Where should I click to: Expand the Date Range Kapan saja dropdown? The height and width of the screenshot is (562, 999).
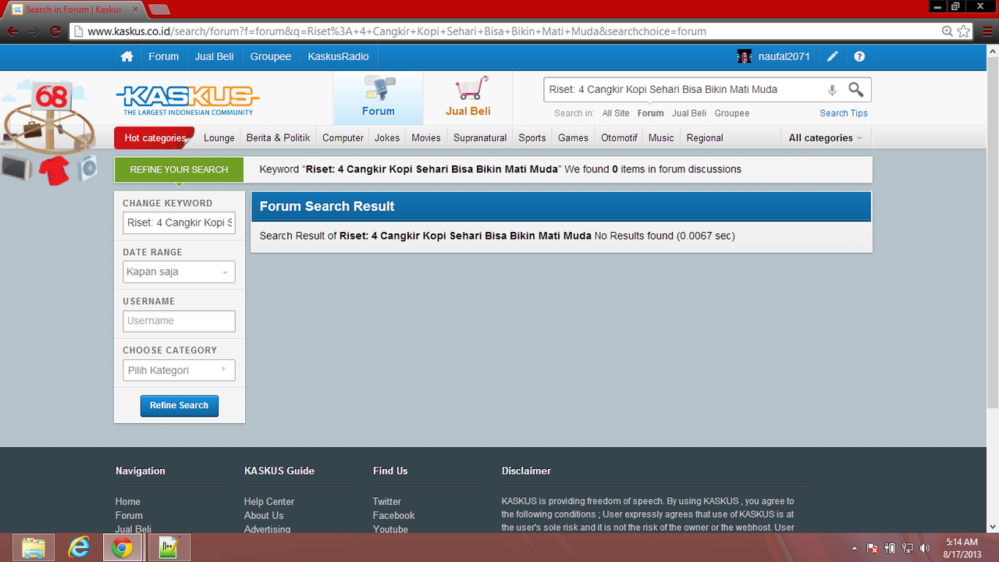click(x=179, y=272)
